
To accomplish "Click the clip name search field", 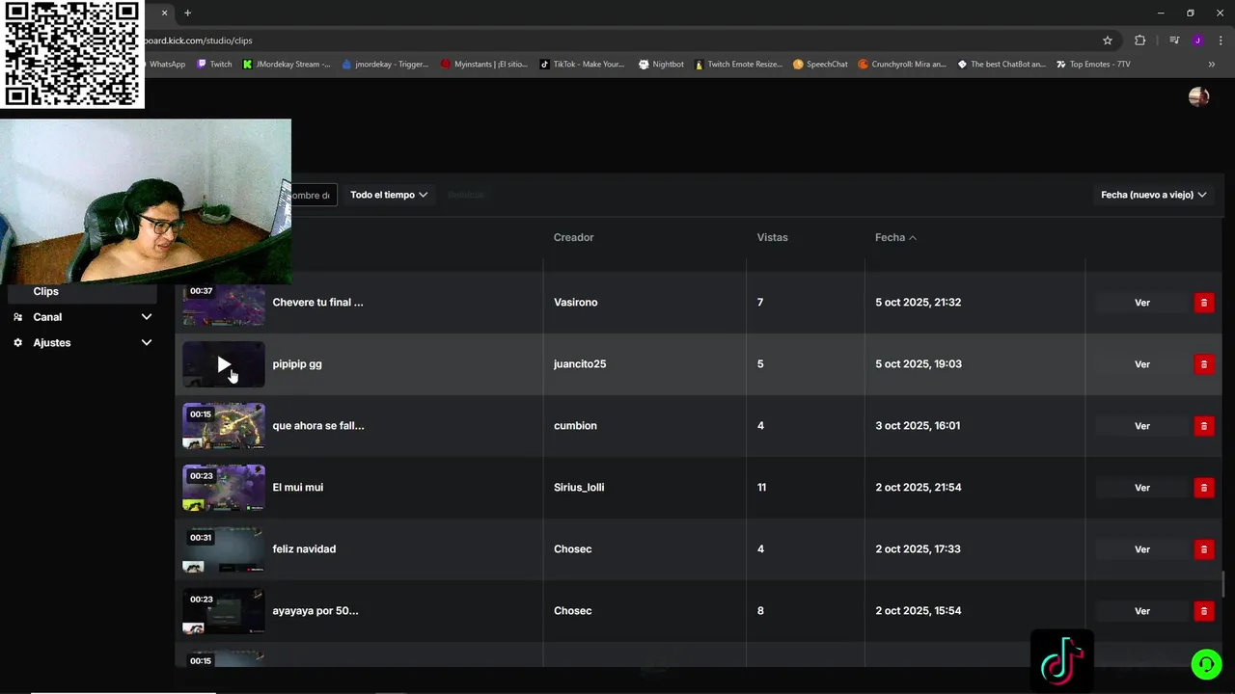I will (313, 195).
